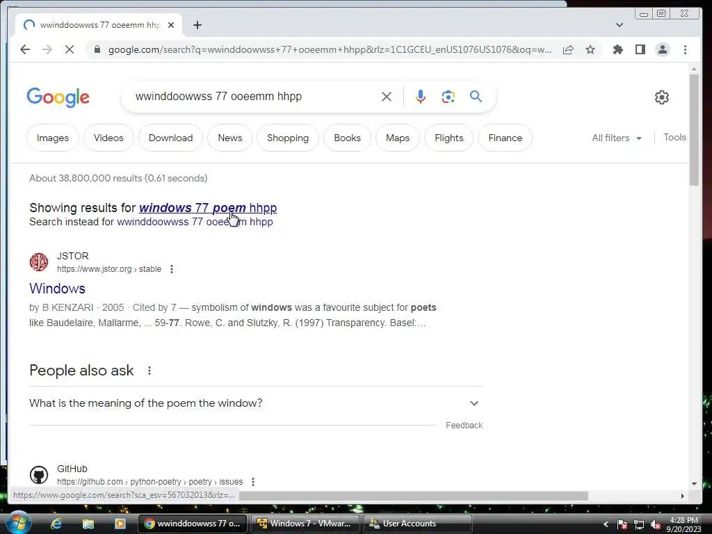Filter results by Videos
This screenshot has height=534, width=712.
[108, 138]
